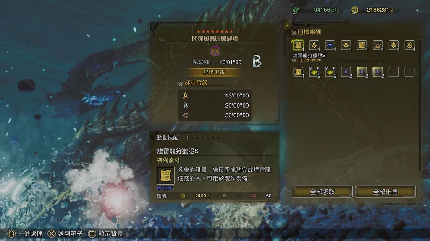Screen dimensions: 430x241
Task: Select the certificate icon in the second reward row
Action: 298,72
